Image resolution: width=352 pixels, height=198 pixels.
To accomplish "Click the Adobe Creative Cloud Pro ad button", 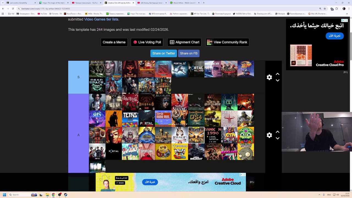I will tap(335, 36).
